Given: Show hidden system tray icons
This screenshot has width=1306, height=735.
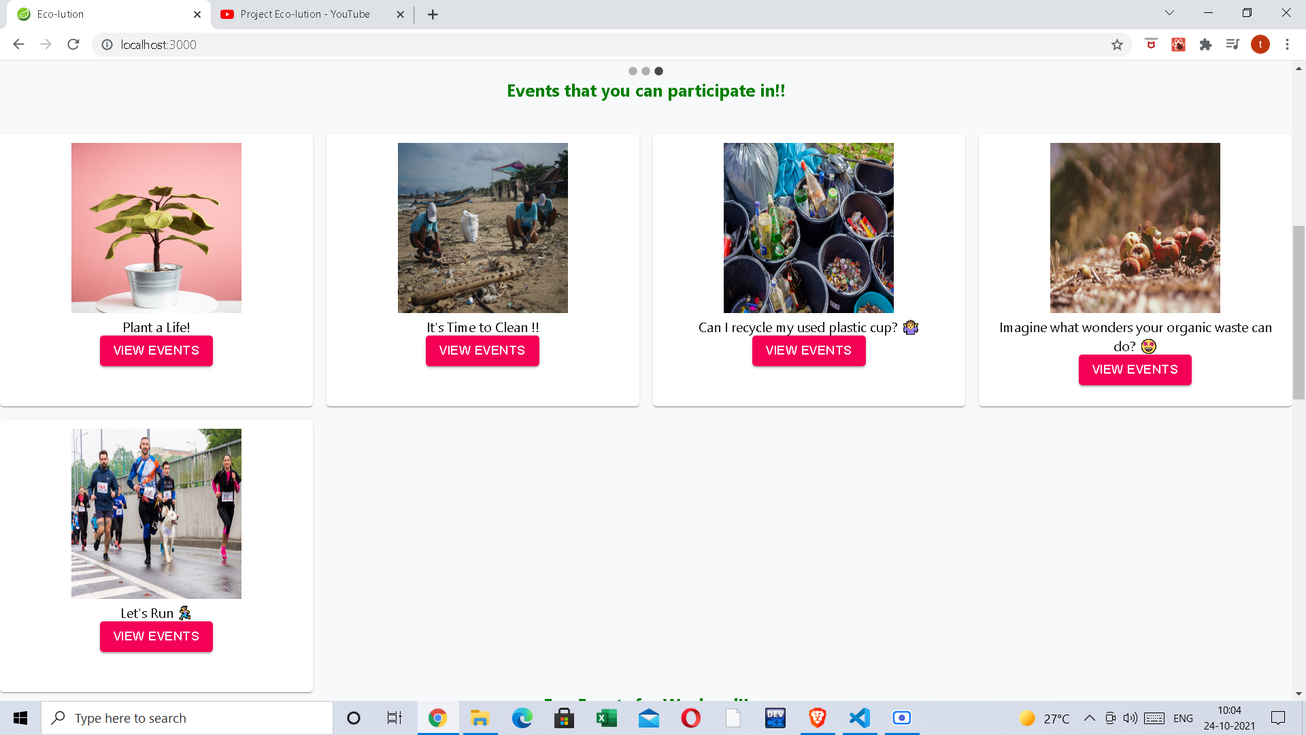Looking at the screenshot, I should coord(1089,718).
